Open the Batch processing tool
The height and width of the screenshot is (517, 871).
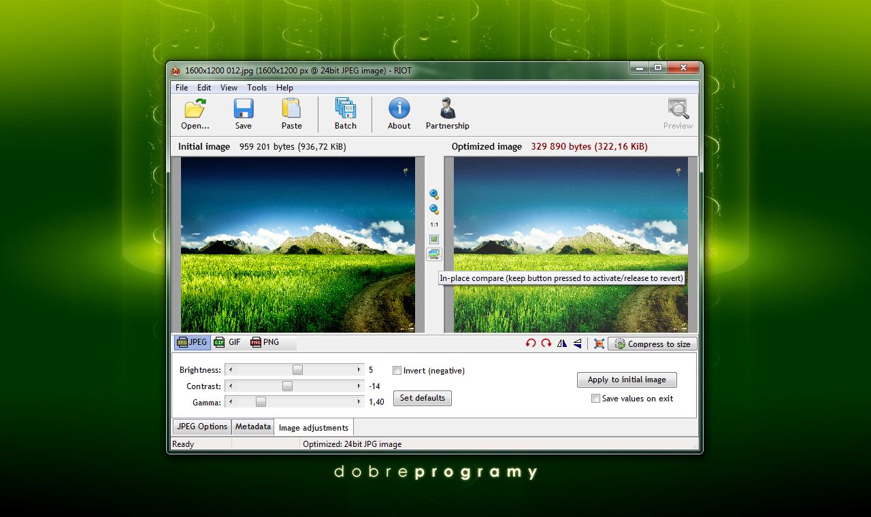point(346,114)
